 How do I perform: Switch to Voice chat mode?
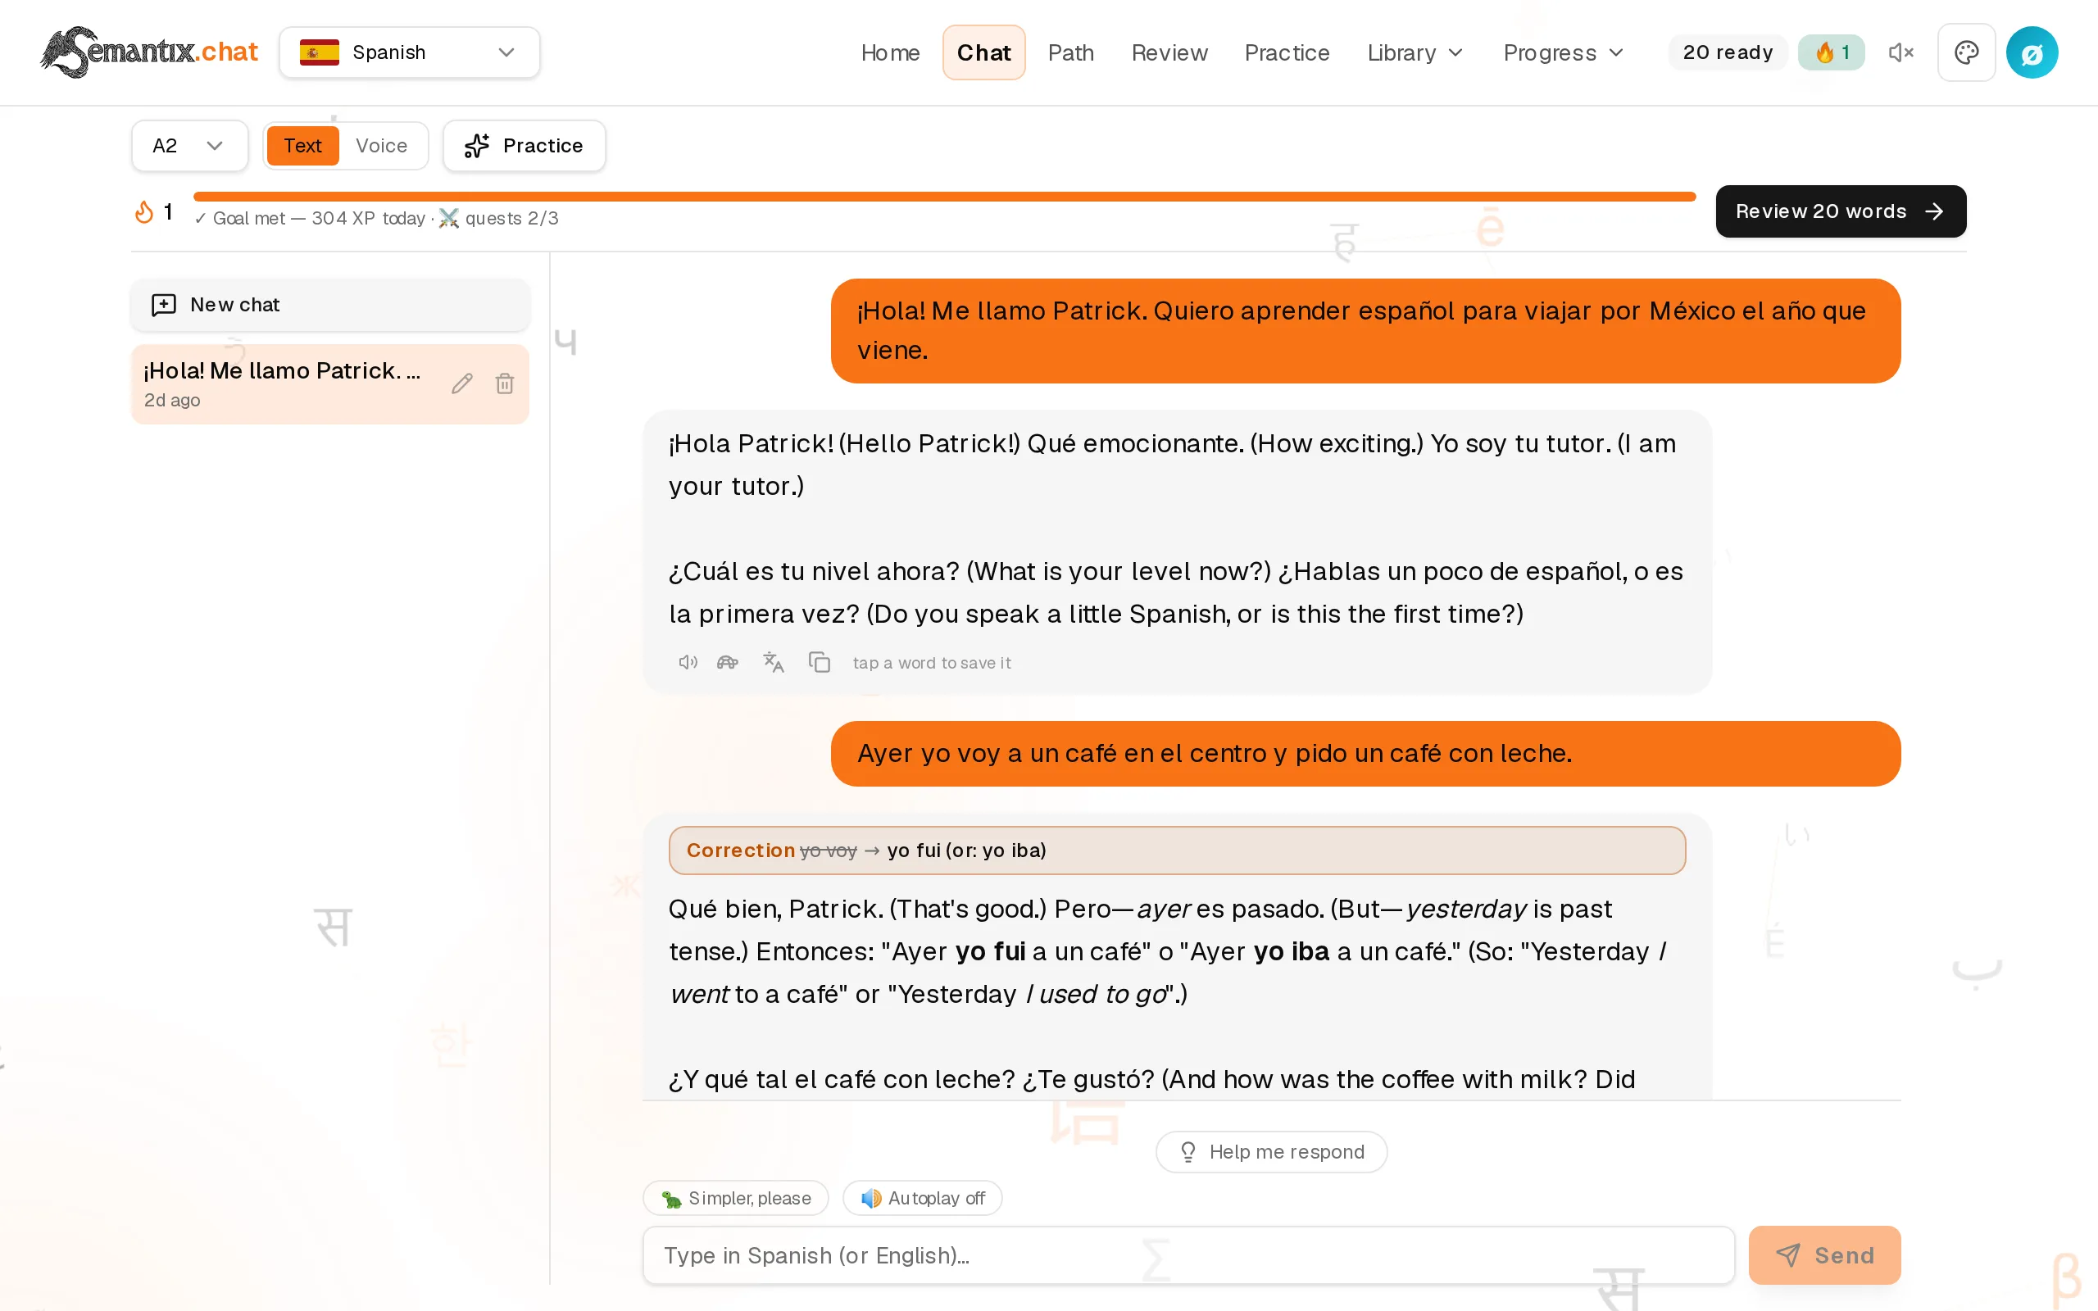381,146
